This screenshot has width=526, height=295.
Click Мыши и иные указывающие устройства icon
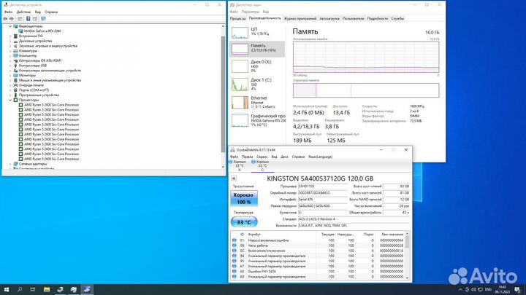(x=15, y=80)
